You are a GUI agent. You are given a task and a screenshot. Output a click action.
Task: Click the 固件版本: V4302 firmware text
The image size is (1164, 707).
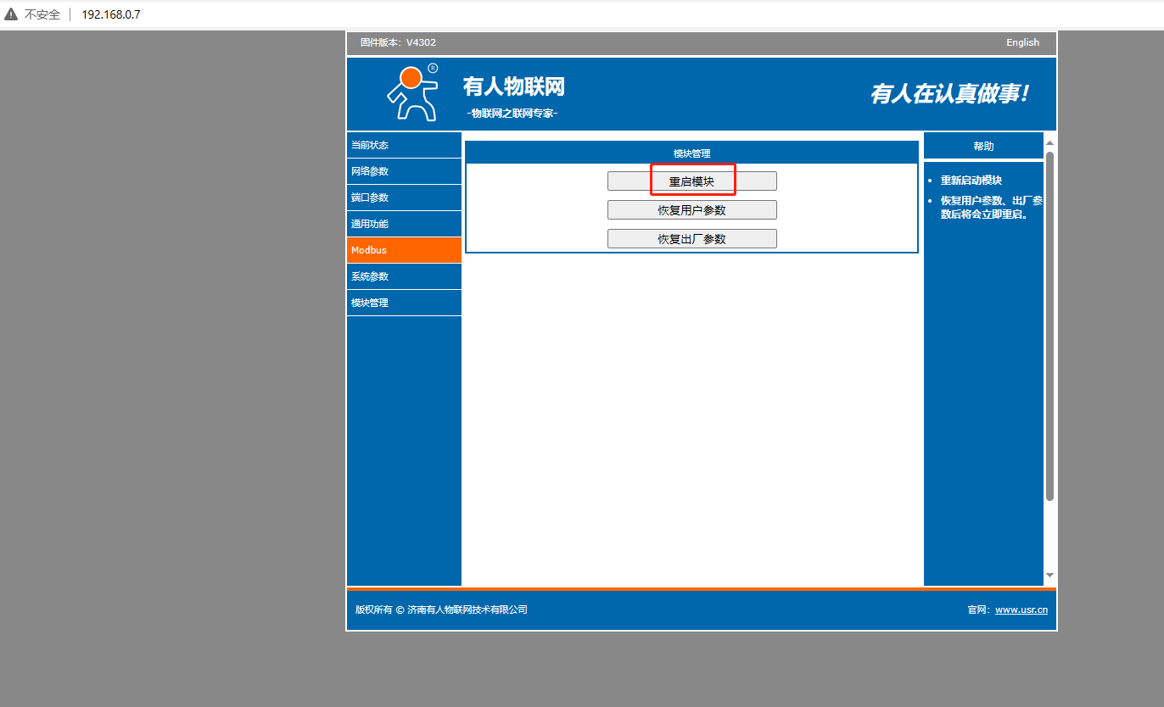click(398, 42)
